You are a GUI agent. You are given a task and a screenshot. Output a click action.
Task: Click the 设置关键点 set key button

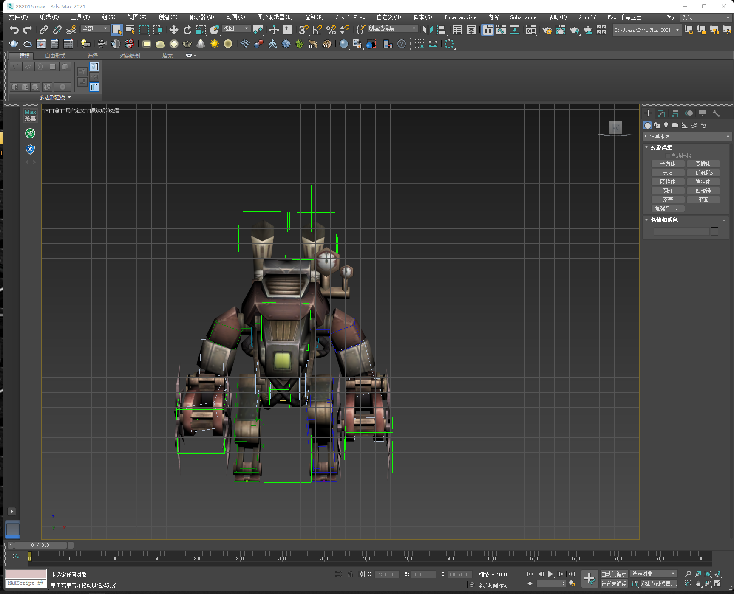(614, 583)
